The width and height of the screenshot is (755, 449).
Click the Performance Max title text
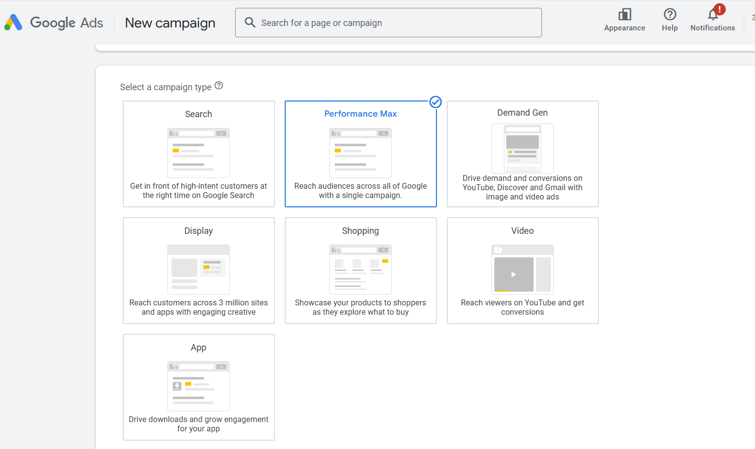tap(360, 114)
